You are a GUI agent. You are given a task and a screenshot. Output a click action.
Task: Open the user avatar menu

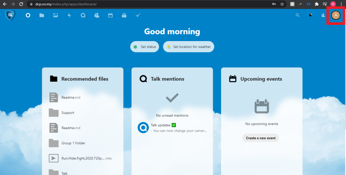(x=336, y=15)
